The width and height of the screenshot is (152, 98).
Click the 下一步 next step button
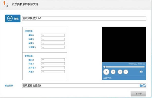click(138, 93)
